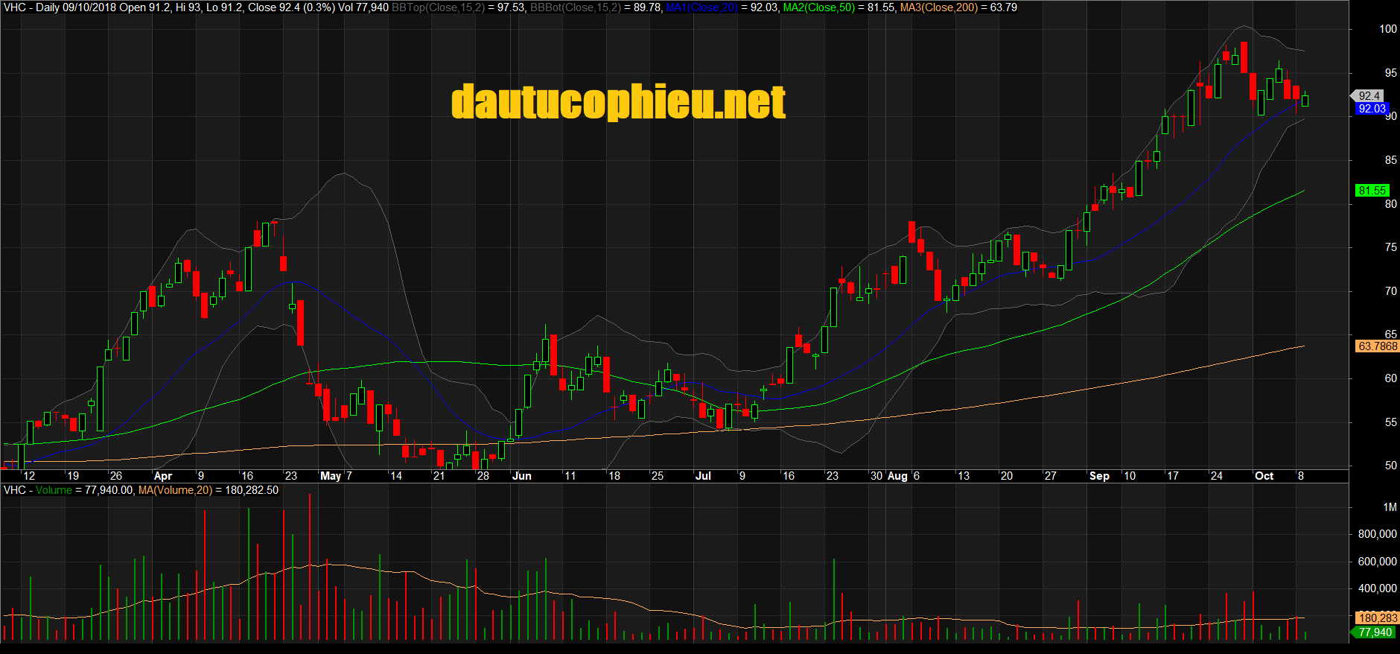This screenshot has width=1400, height=654.
Task: Click the dautucophieu.net watermark text
Action: pos(618,102)
